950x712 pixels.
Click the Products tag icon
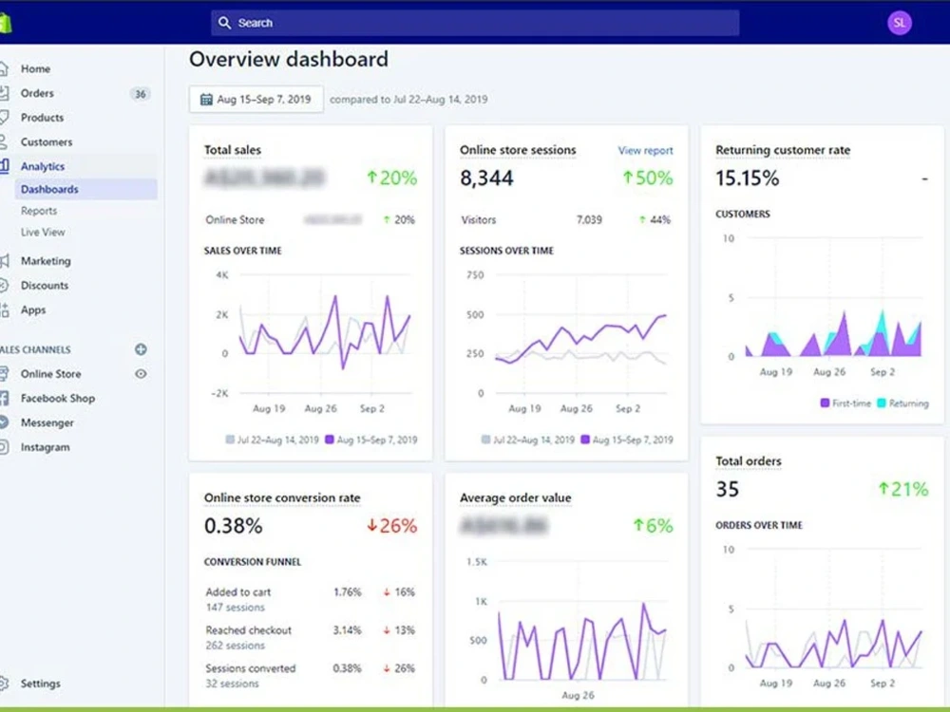coord(4,118)
